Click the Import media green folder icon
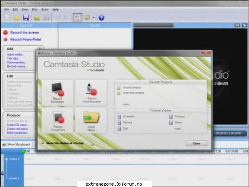 click(x=37, y=18)
